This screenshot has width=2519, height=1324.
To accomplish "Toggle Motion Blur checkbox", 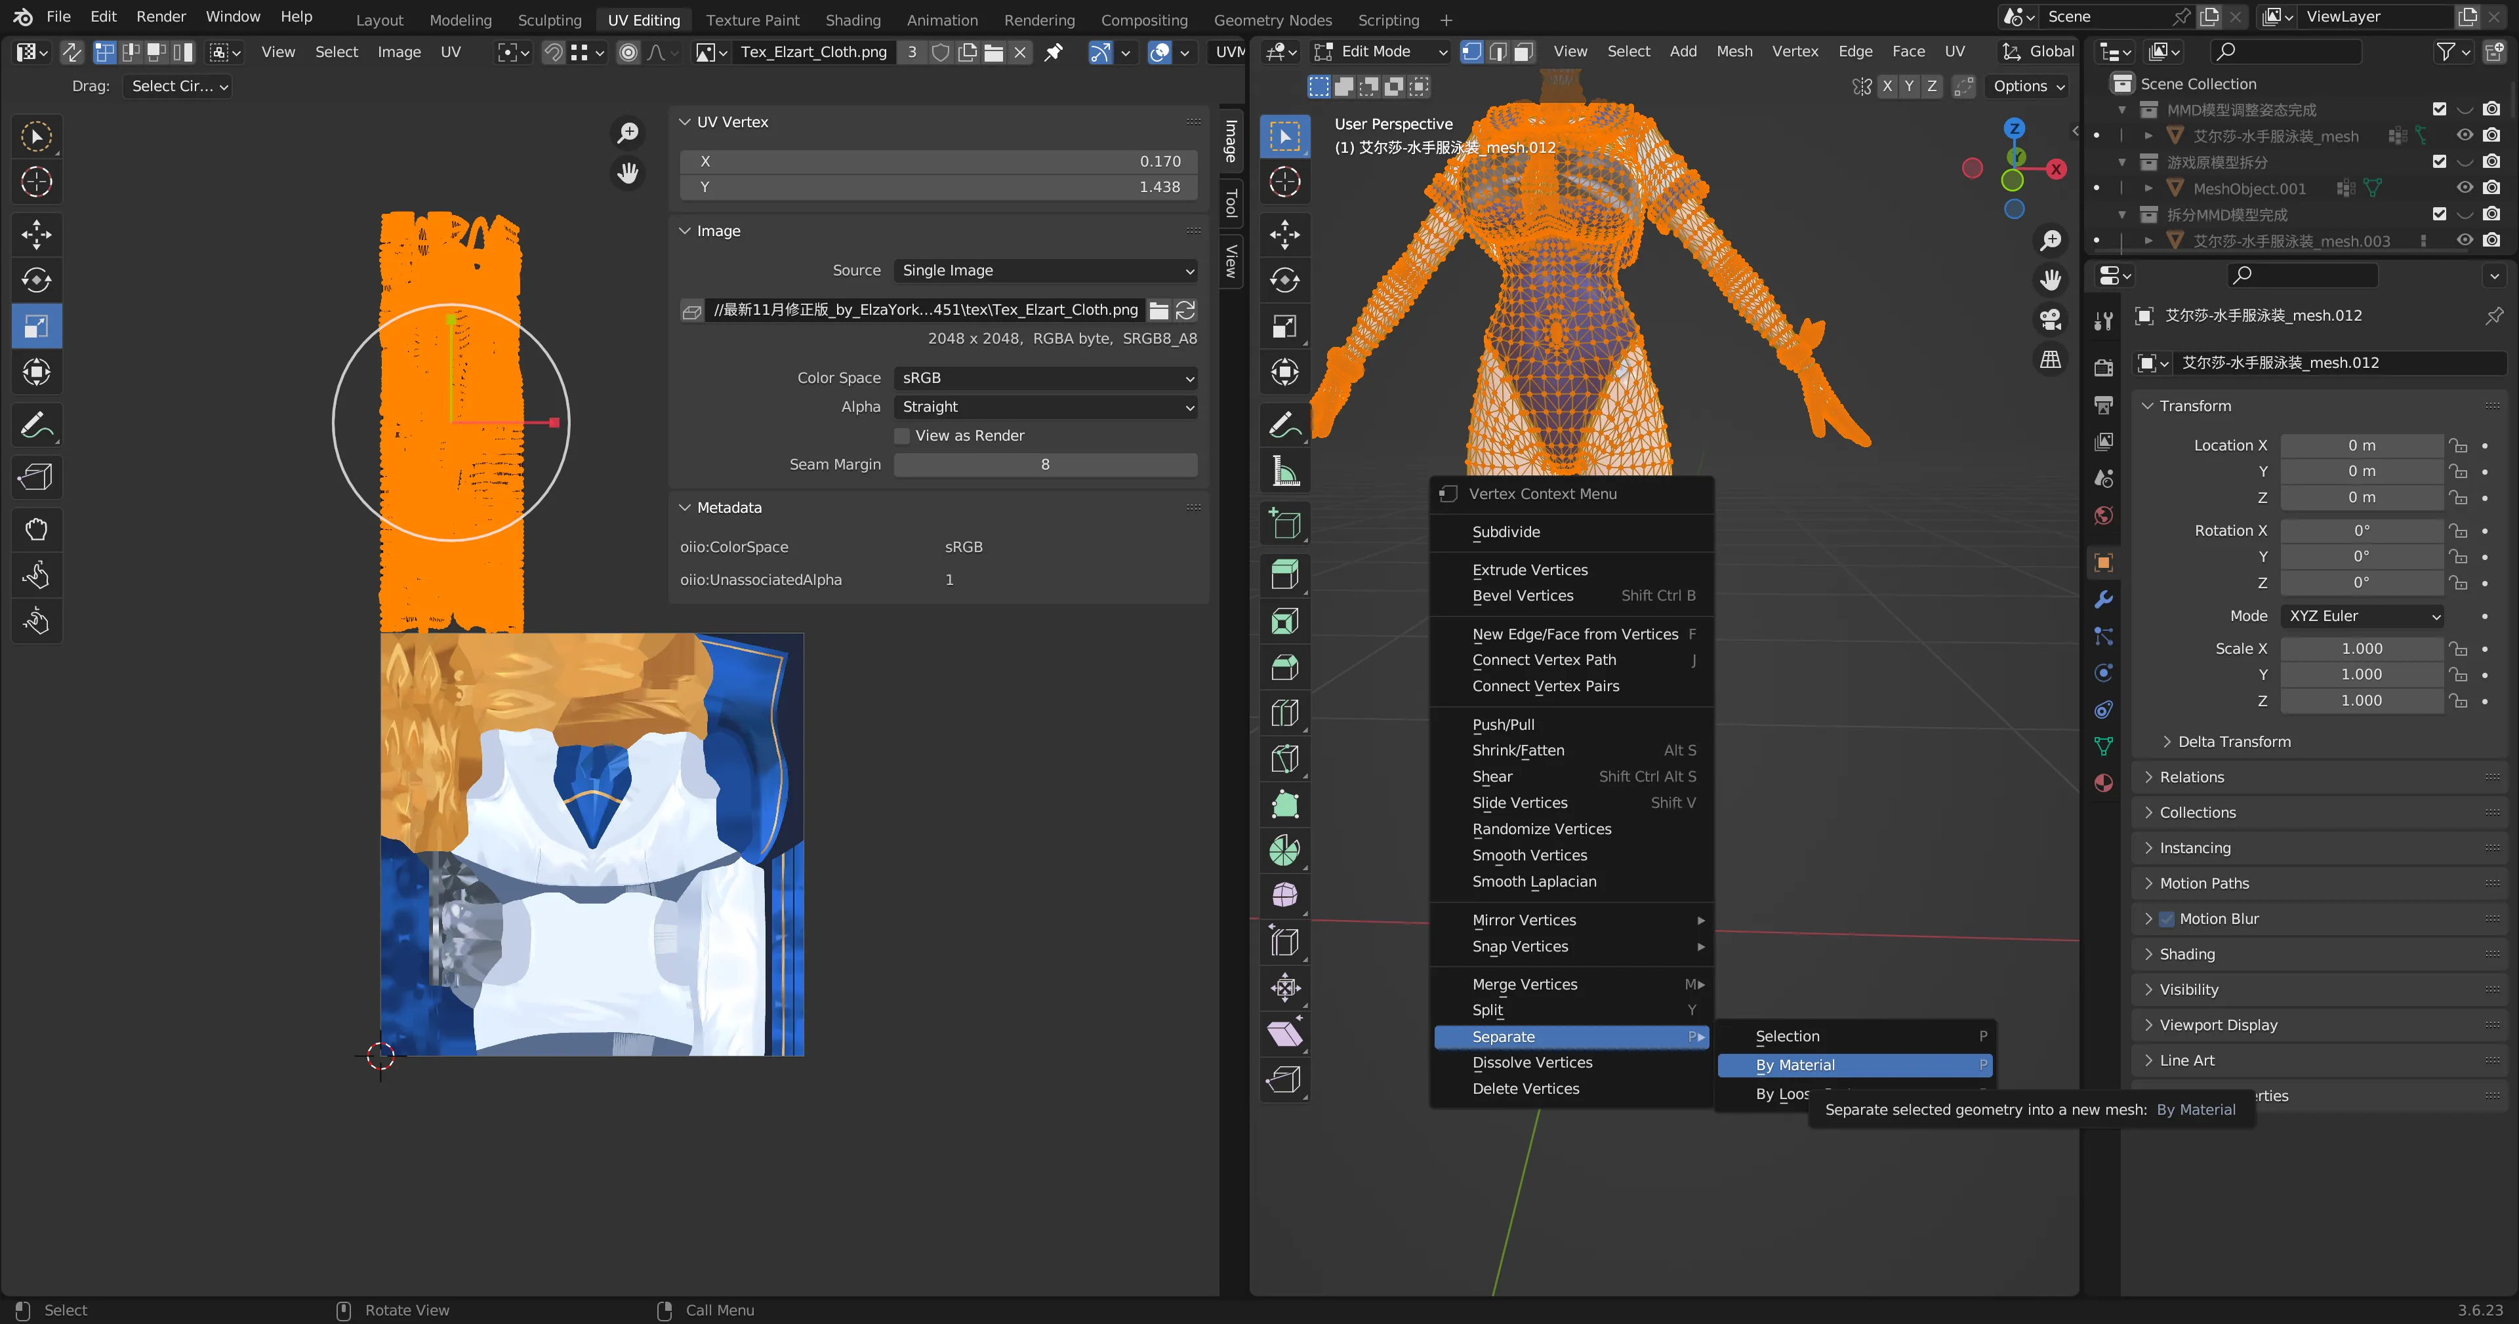I will [2166, 919].
